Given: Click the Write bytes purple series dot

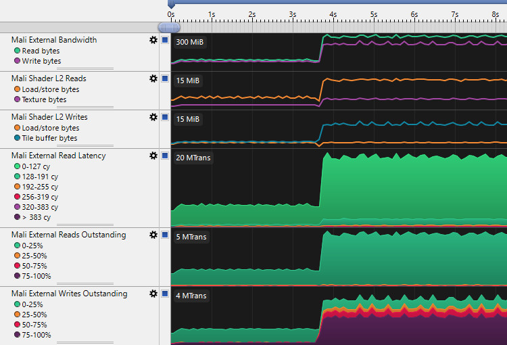Looking at the screenshot, I should (x=17, y=61).
